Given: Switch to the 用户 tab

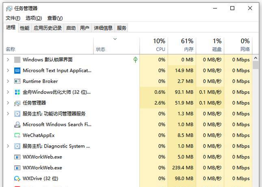Looking at the screenshot, I should (x=84, y=28).
